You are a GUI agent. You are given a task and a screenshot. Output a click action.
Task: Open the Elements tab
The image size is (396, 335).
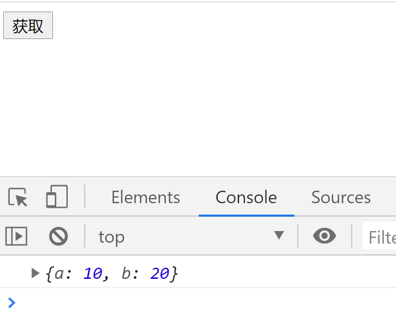click(146, 197)
